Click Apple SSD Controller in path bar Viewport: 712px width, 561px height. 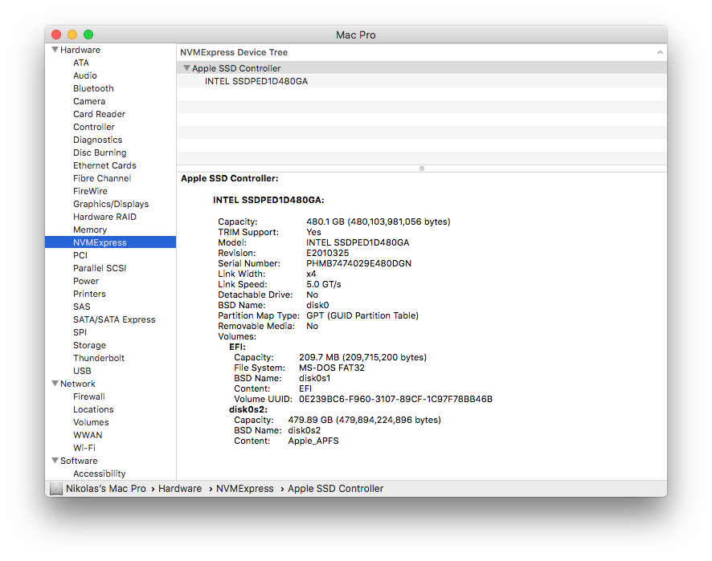click(x=336, y=489)
